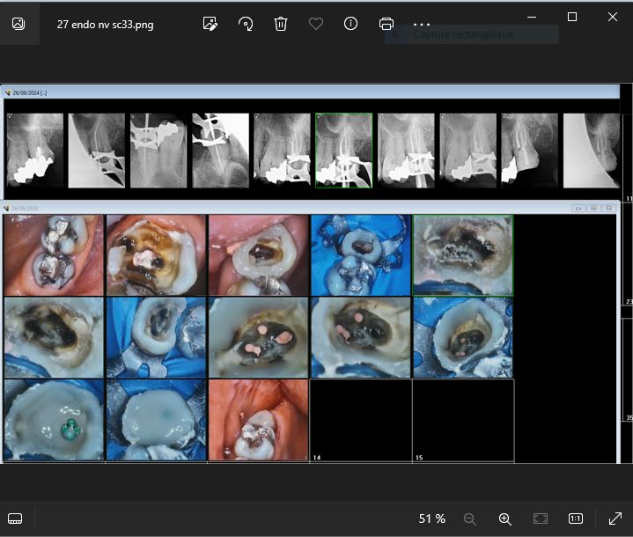Image resolution: width=633 pixels, height=537 pixels.
Task: Delete the photo with the trash icon
Action: pyautogui.click(x=281, y=24)
